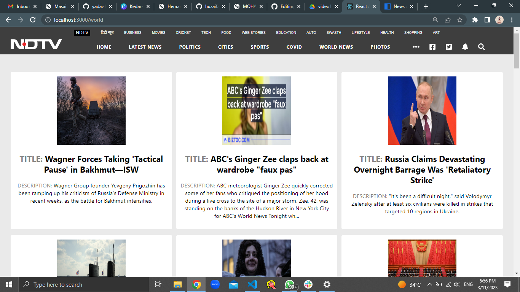Open File Explorer from the taskbar
This screenshot has width=520, height=292.
tap(178, 284)
